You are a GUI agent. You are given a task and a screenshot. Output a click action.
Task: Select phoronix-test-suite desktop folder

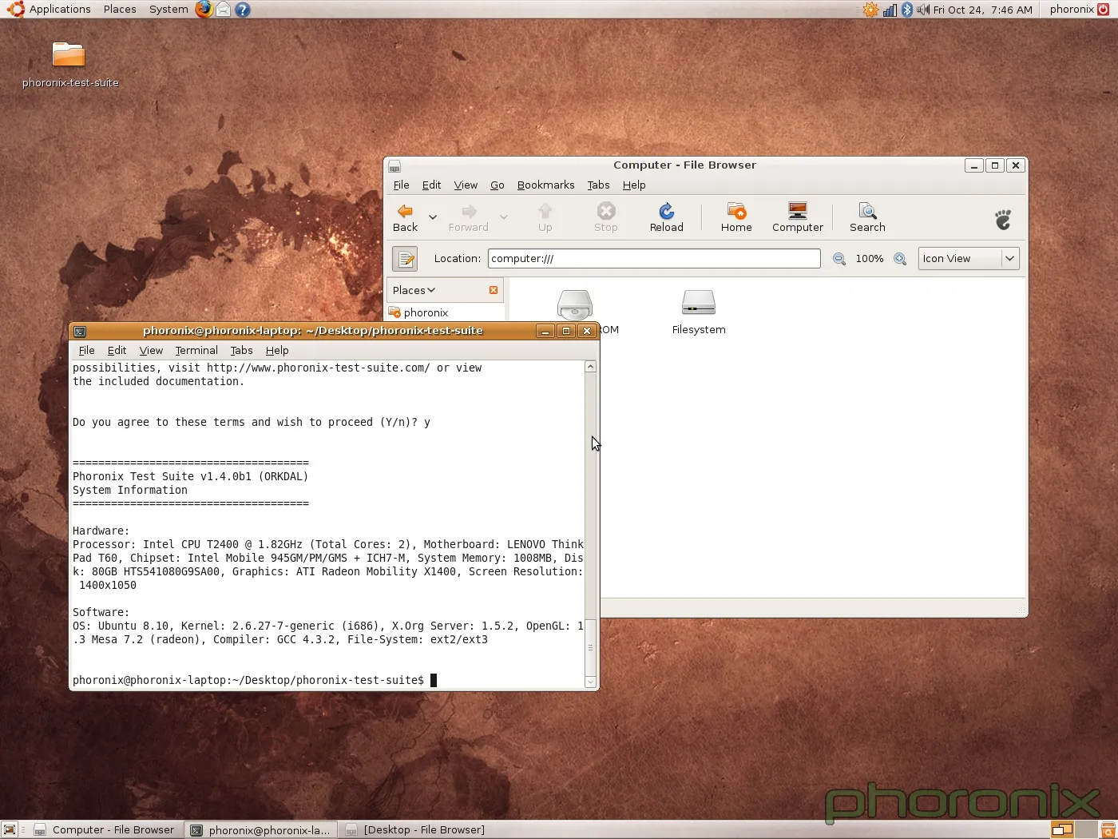(69, 64)
